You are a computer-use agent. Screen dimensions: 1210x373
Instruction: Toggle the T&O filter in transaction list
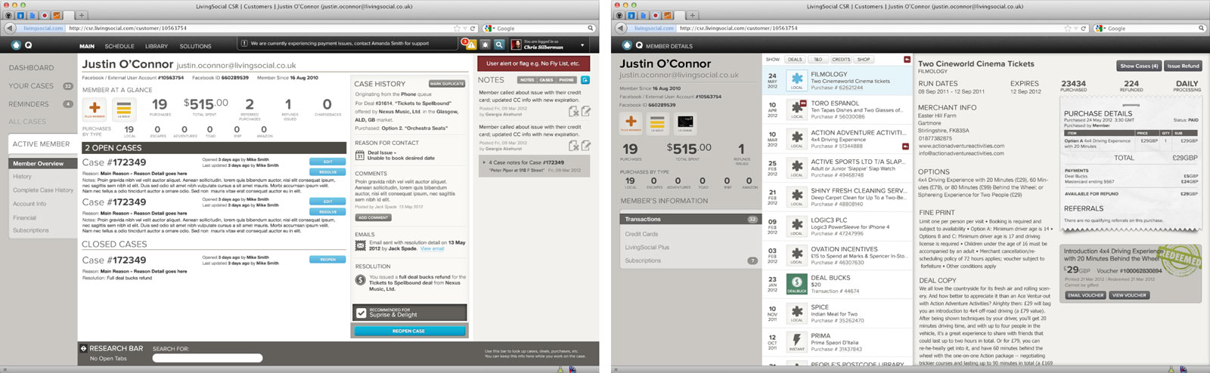tap(818, 59)
